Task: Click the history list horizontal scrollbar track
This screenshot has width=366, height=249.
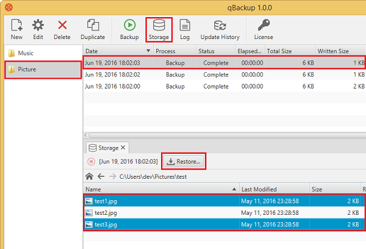Action: pos(227,135)
